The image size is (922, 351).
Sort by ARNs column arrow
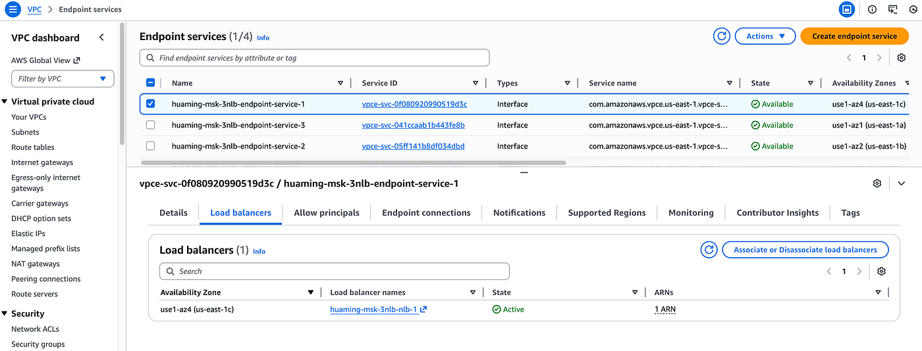tap(878, 292)
